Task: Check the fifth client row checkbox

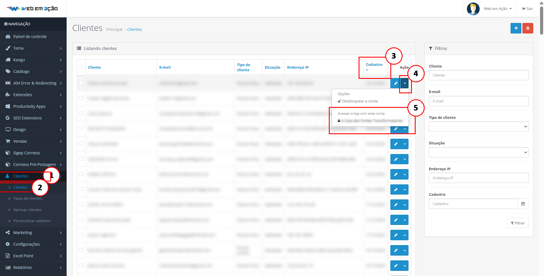Action: point(81,144)
